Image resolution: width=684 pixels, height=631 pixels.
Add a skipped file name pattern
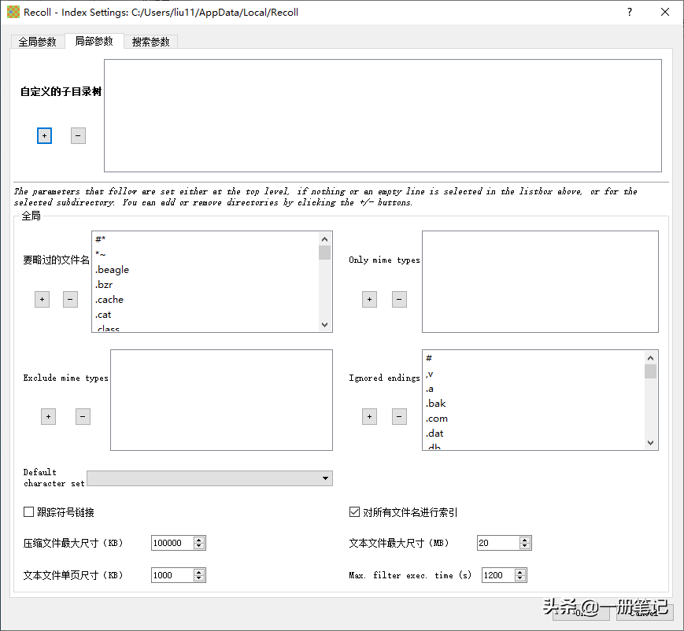42,299
